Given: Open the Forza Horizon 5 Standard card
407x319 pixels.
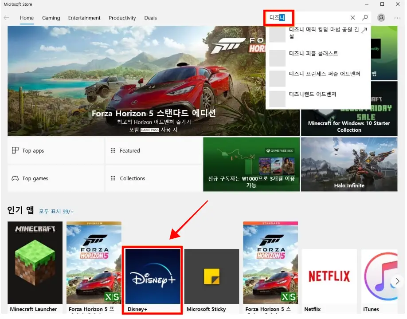Looking at the screenshot, I should click(270, 267).
